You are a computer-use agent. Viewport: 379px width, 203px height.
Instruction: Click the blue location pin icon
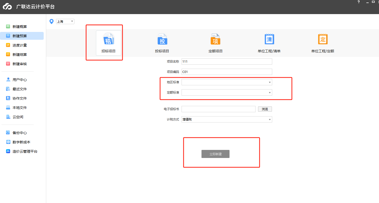coord(52,22)
